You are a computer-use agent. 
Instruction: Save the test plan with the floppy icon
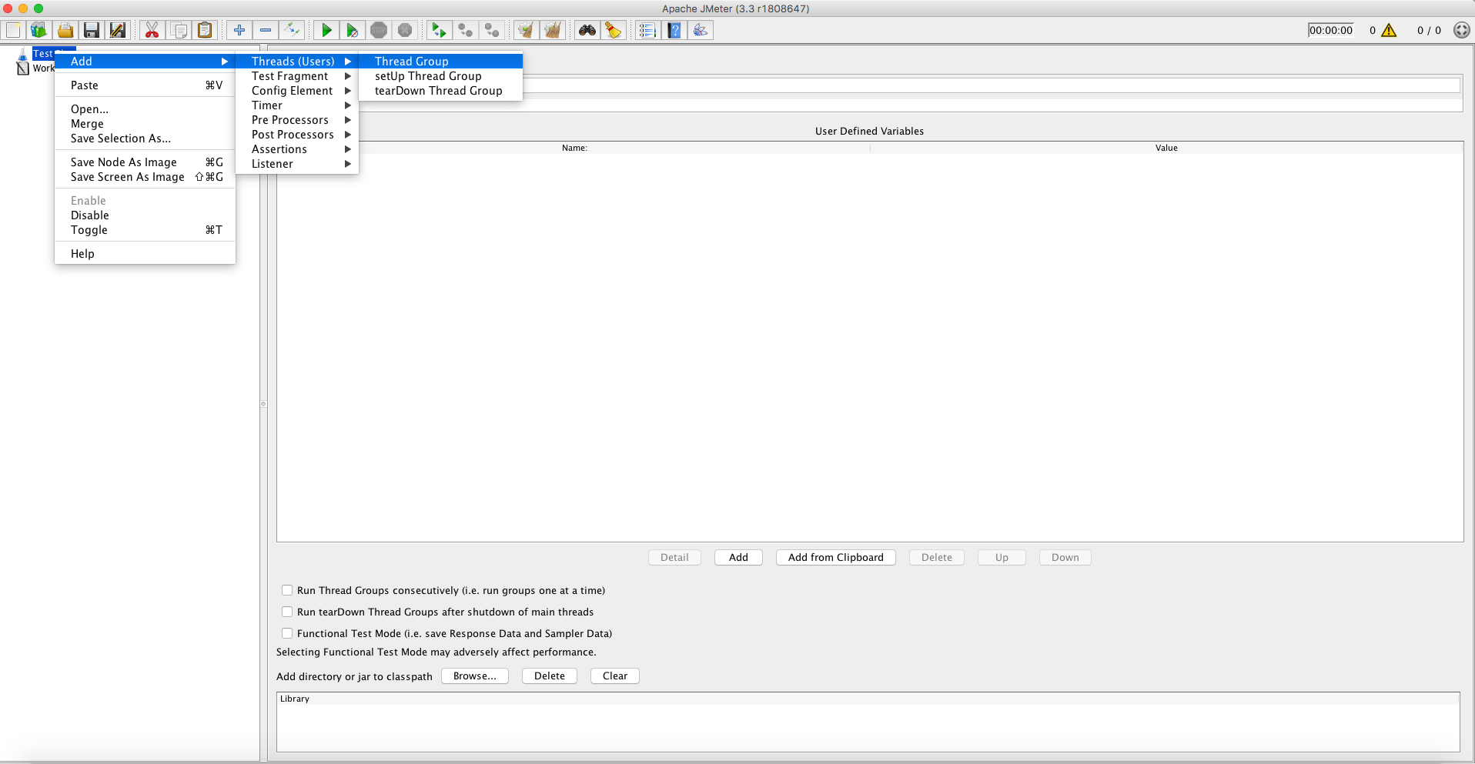click(x=92, y=30)
